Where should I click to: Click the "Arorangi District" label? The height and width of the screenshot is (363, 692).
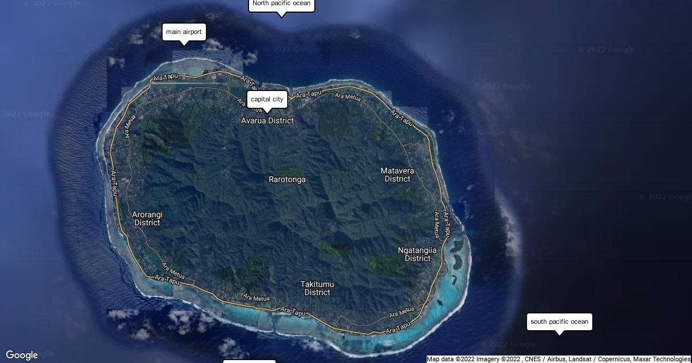coord(147,218)
